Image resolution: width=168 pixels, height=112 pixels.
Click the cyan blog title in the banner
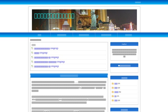[x=54, y=16]
